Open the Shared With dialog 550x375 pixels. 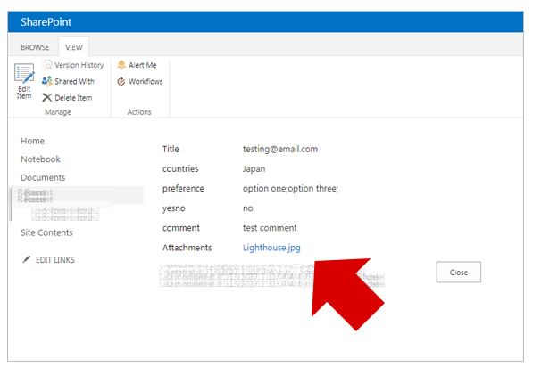(69, 82)
